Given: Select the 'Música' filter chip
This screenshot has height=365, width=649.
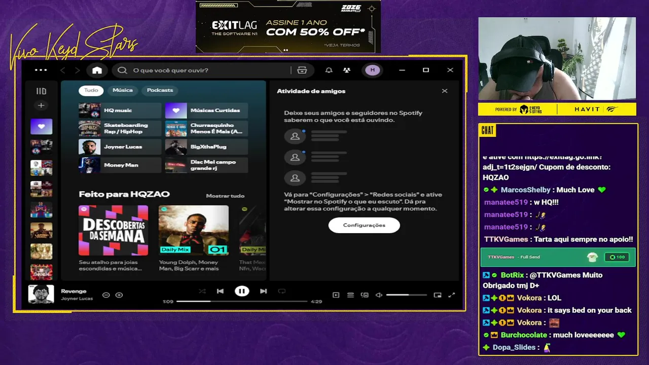Looking at the screenshot, I should tap(123, 90).
